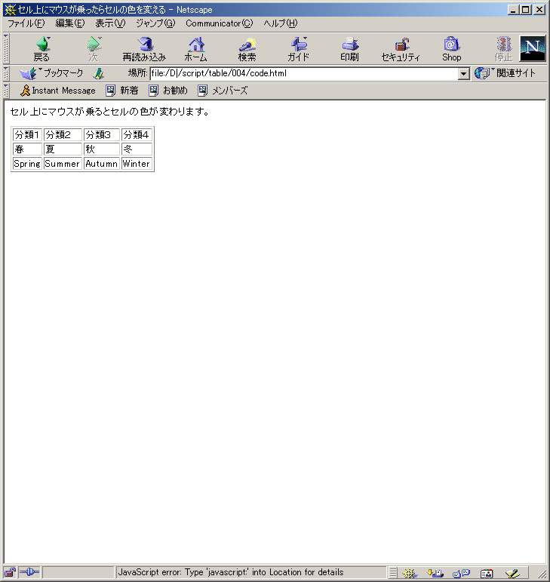
Task: Collapse the personal toolbar handle
Action: point(6,91)
